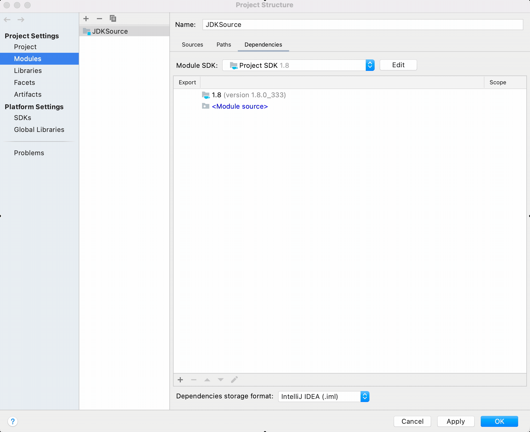Click the remove module minus icon
Image resolution: width=530 pixels, height=432 pixels.
[x=99, y=19]
